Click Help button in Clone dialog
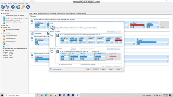The image size is (173, 97). click(x=88, y=69)
